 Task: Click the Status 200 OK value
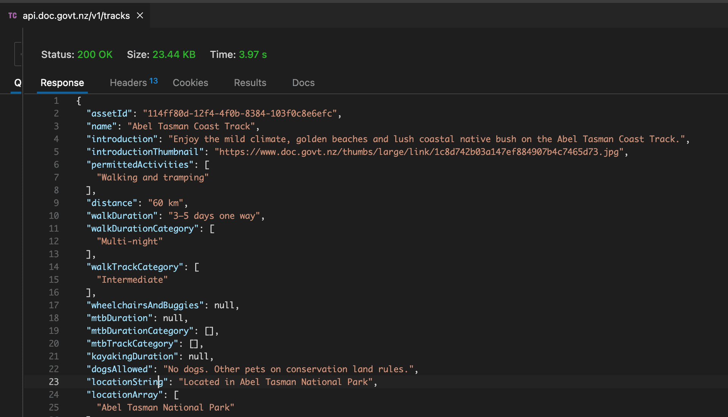click(95, 55)
